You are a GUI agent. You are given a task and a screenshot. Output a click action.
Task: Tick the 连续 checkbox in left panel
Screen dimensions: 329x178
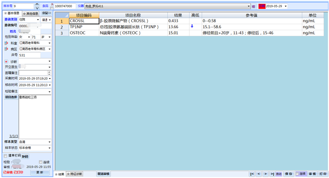click(x=40, y=162)
